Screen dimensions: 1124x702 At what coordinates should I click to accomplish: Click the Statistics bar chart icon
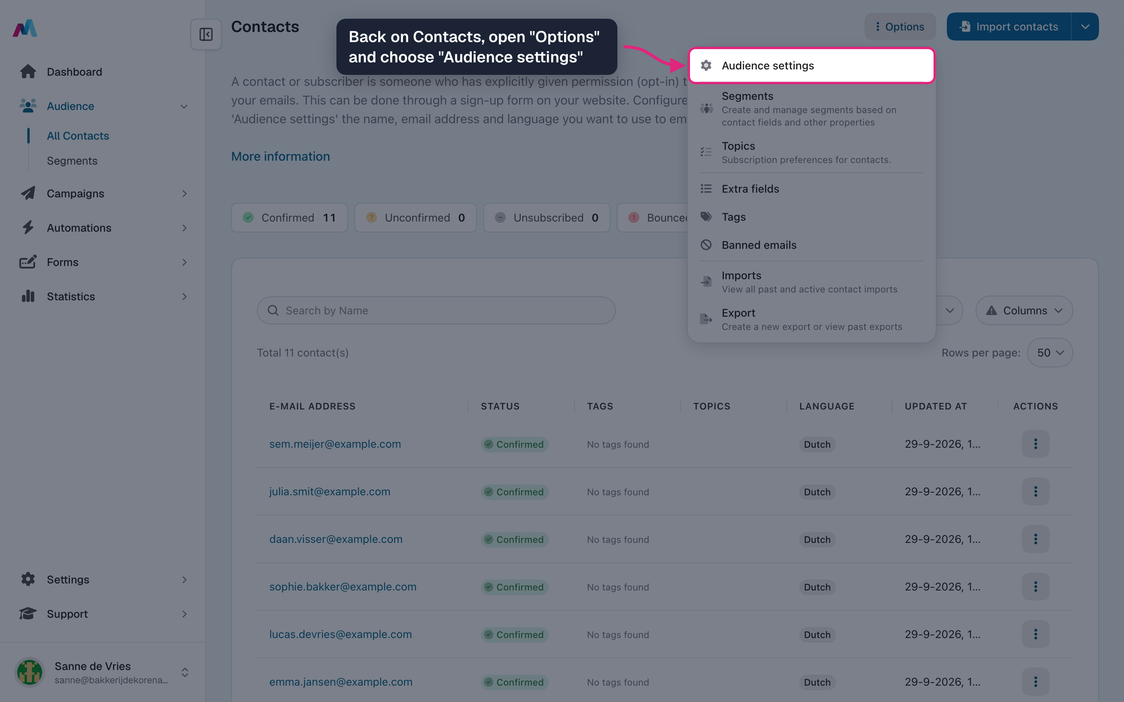pyautogui.click(x=28, y=296)
